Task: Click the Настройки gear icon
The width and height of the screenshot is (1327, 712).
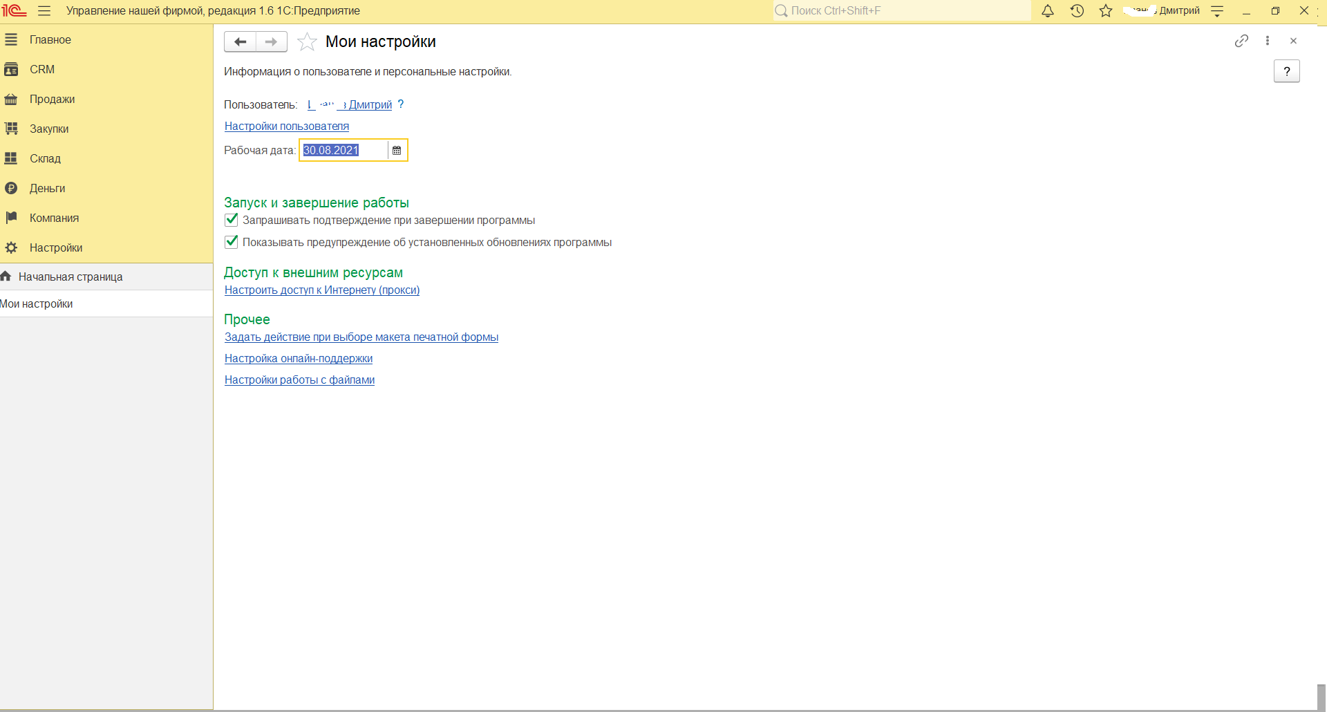Action: tap(11, 248)
